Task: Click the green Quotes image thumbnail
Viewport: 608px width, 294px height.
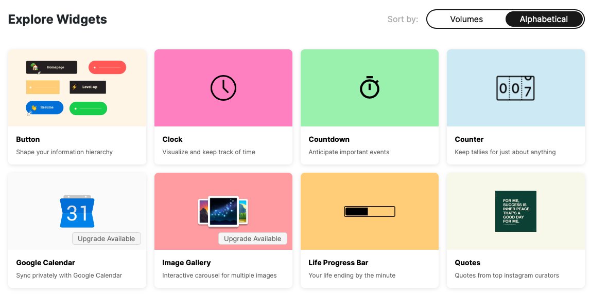Action: (x=515, y=211)
